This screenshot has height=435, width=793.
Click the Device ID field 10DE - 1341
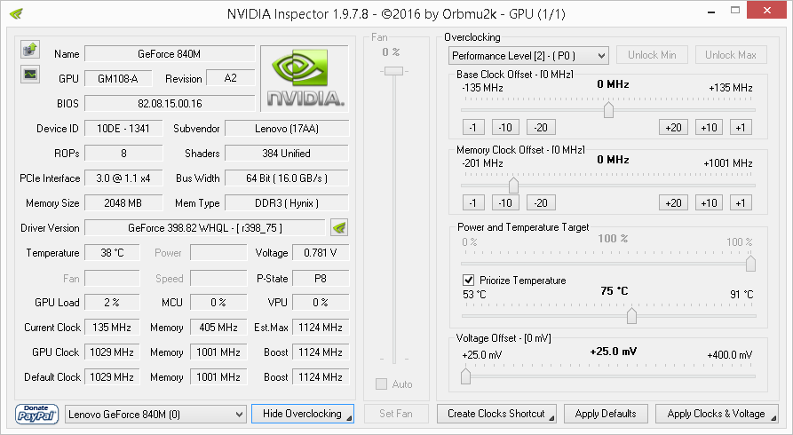tap(123, 129)
